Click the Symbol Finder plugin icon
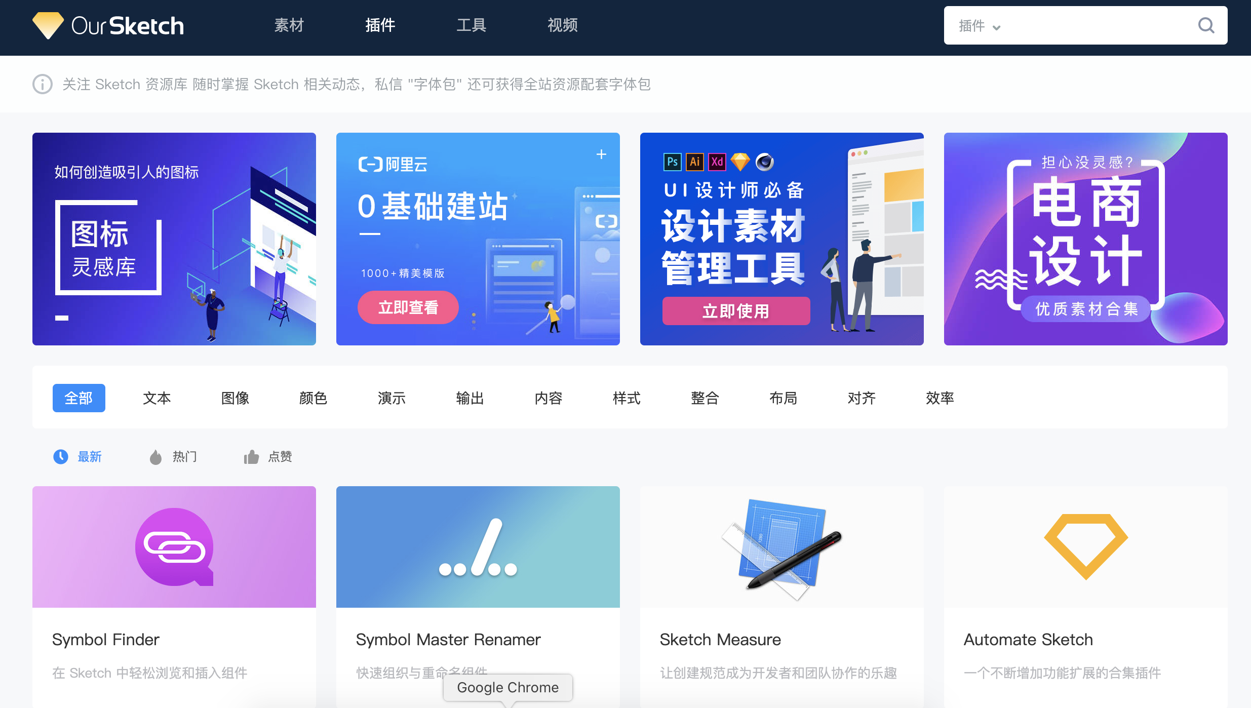Image resolution: width=1251 pixels, height=708 pixels. coord(174,547)
